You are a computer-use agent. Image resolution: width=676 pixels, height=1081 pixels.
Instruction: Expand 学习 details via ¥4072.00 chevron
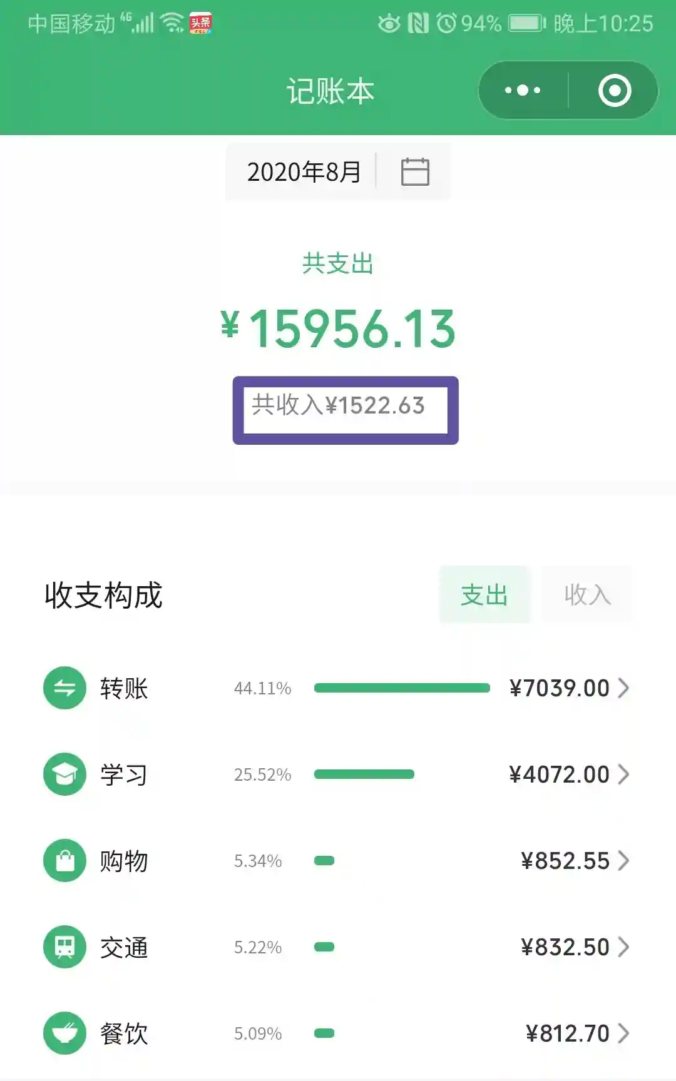pos(623,774)
